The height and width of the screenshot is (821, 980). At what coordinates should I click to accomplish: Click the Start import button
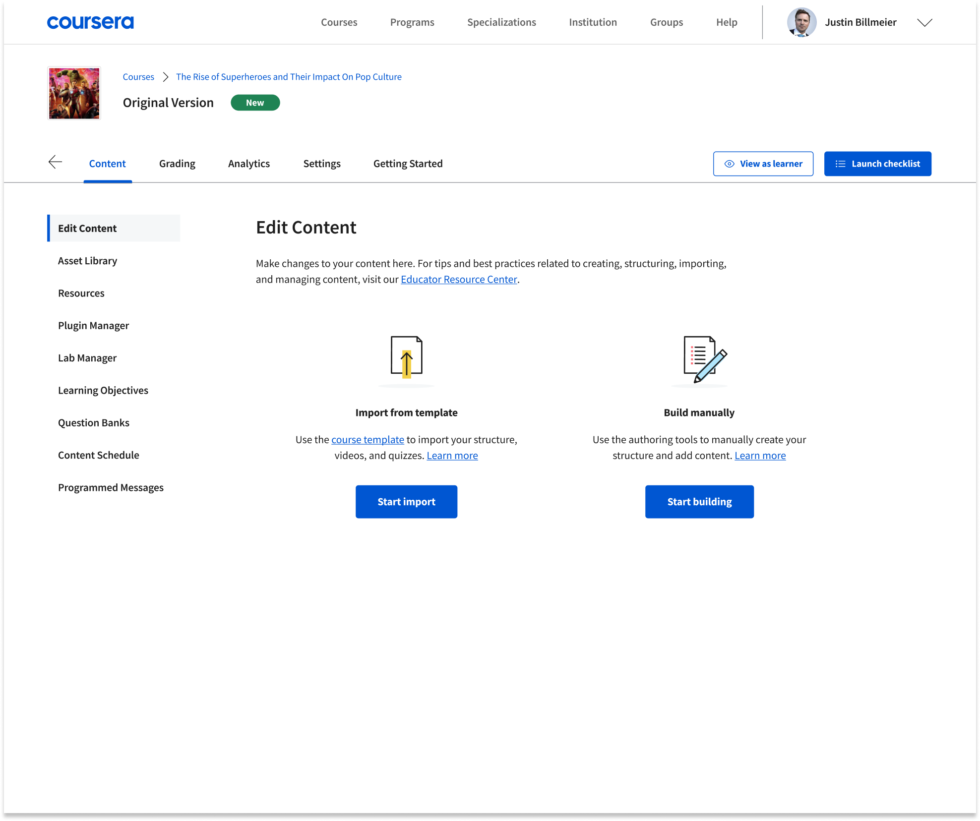(x=406, y=502)
